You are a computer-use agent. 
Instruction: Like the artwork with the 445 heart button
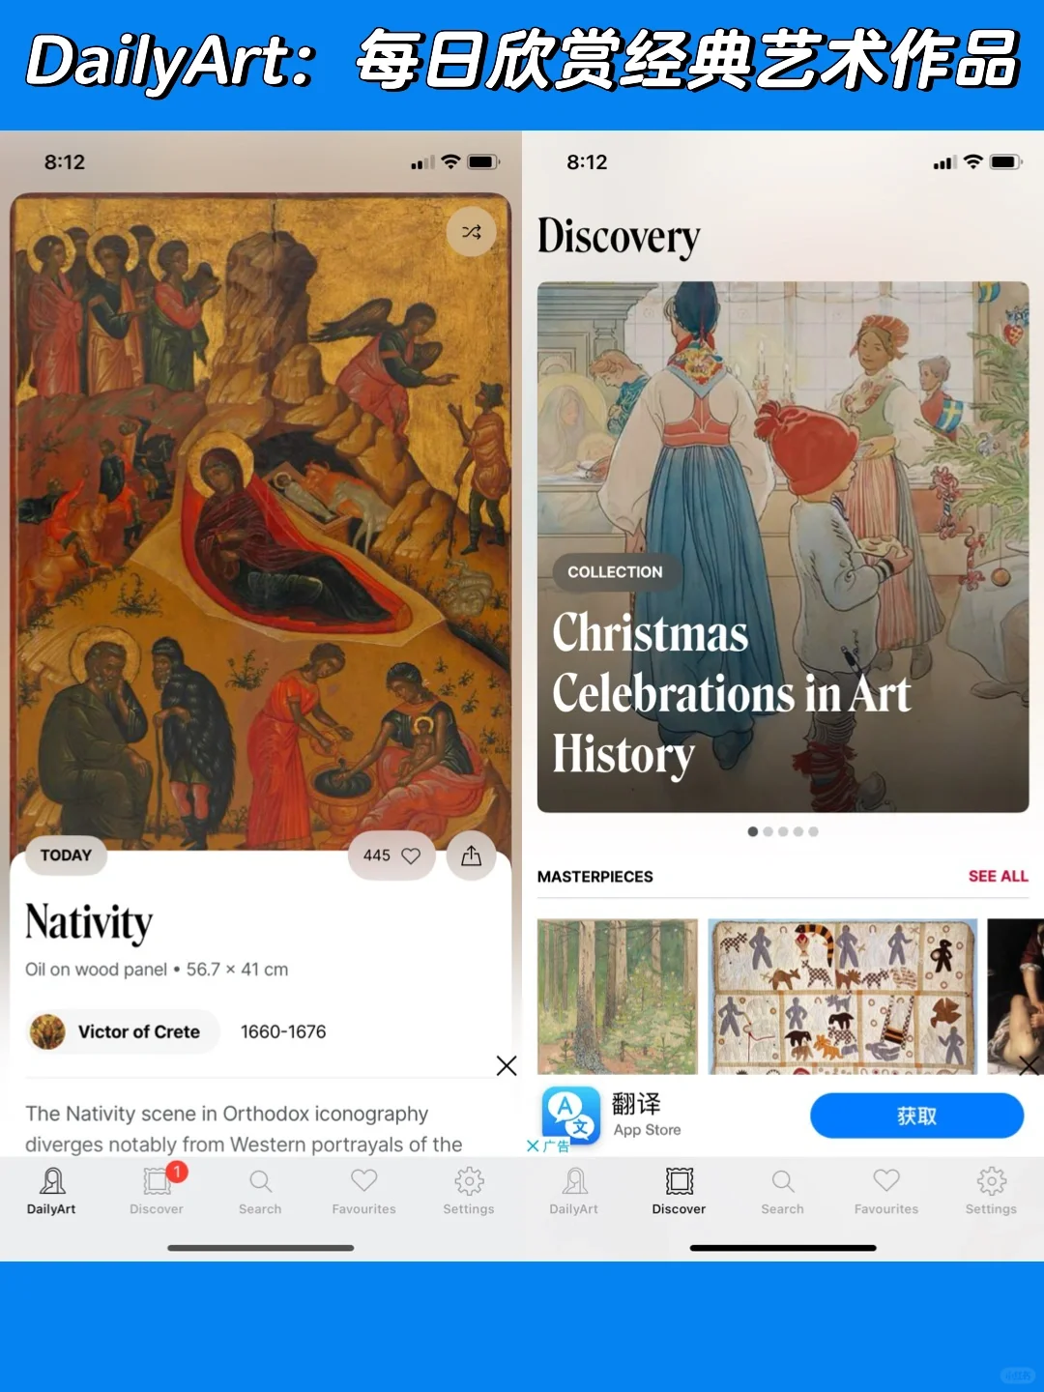click(x=391, y=855)
